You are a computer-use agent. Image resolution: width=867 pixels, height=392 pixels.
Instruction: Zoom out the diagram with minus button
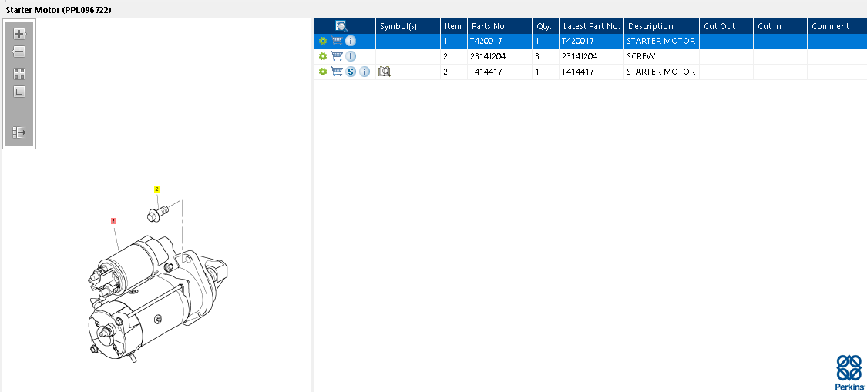click(19, 52)
